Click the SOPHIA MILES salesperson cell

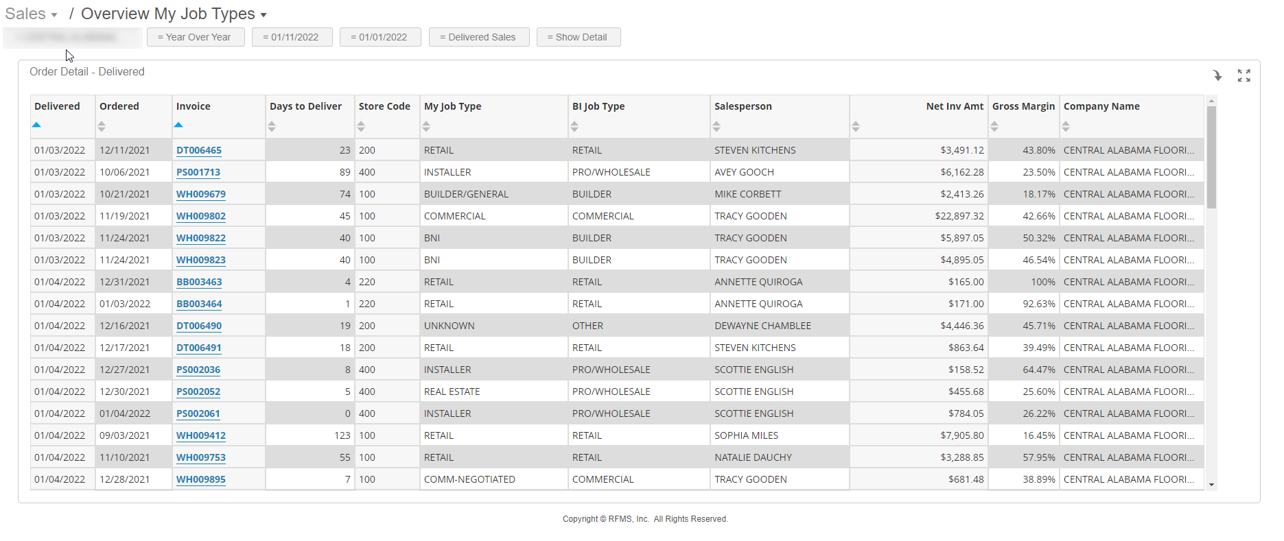pyautogui.click(x=780, y=435)
